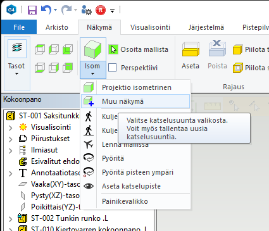Click the lower Piilota wireframe box button
Screen dimensions: 269x231
251,68
